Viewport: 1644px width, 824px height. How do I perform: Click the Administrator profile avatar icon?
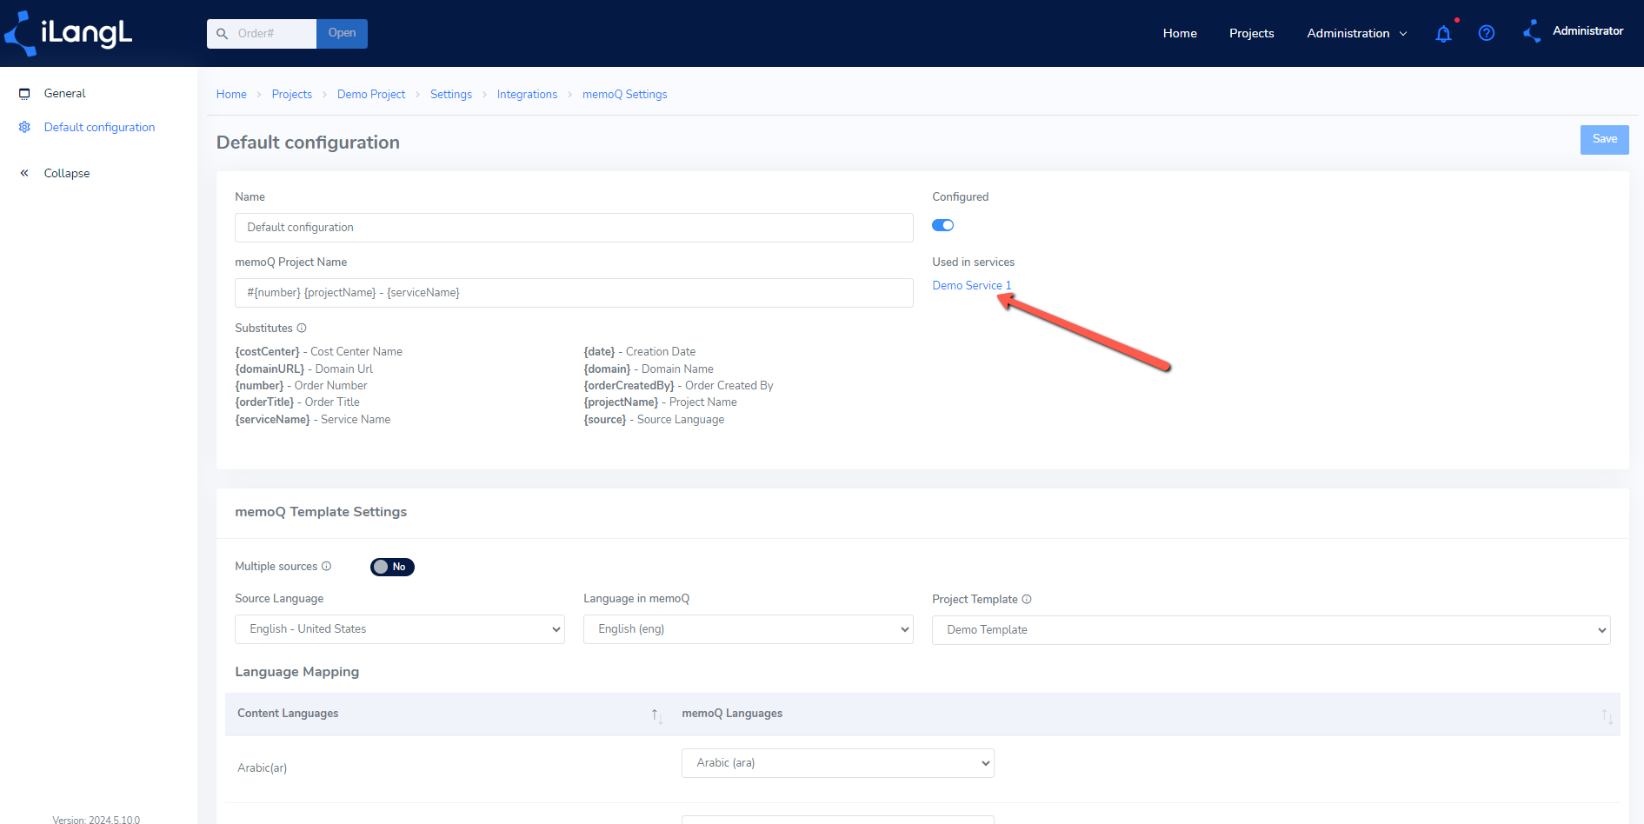click(1532, 32)
